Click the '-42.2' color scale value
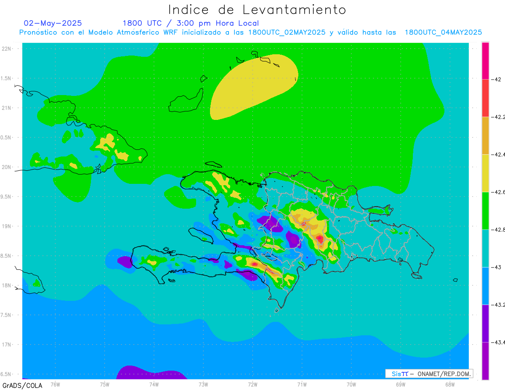The image size is (505, 390). pyautogui.click(x=498, y=117)
